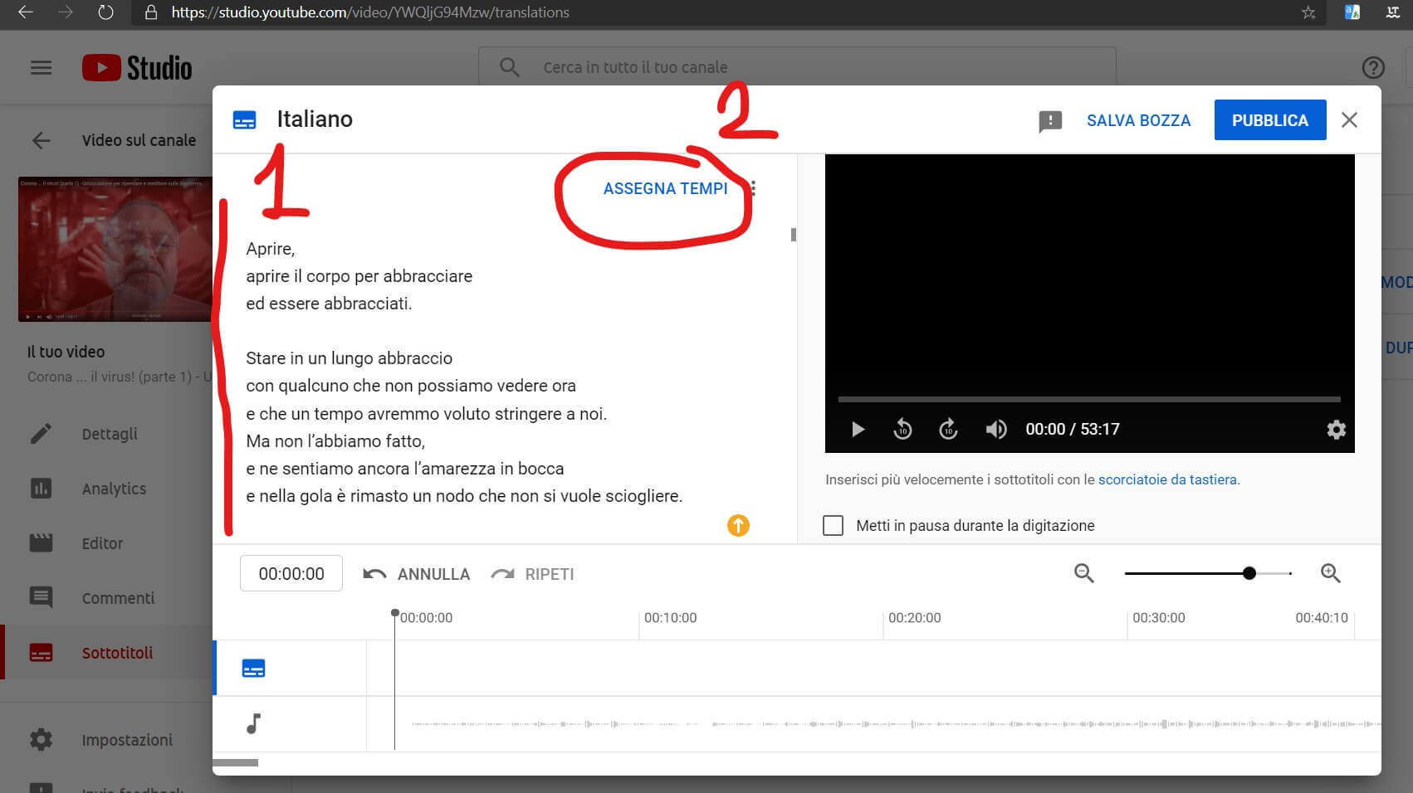Publish the subtitles with PUBBLICA
This screenshot has height=793, width=1413.
point(1269,120)
